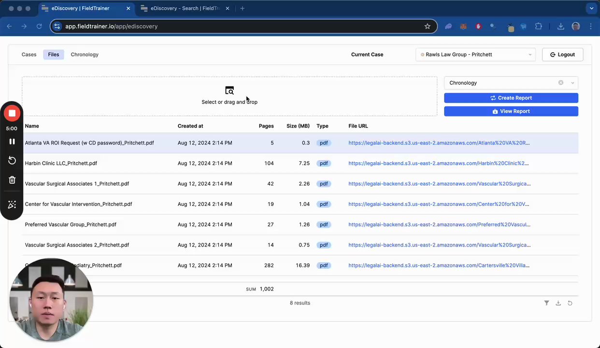Click the table filter funnel icon
The height and width of the screenshot is (348, 600).
[546, 303]
